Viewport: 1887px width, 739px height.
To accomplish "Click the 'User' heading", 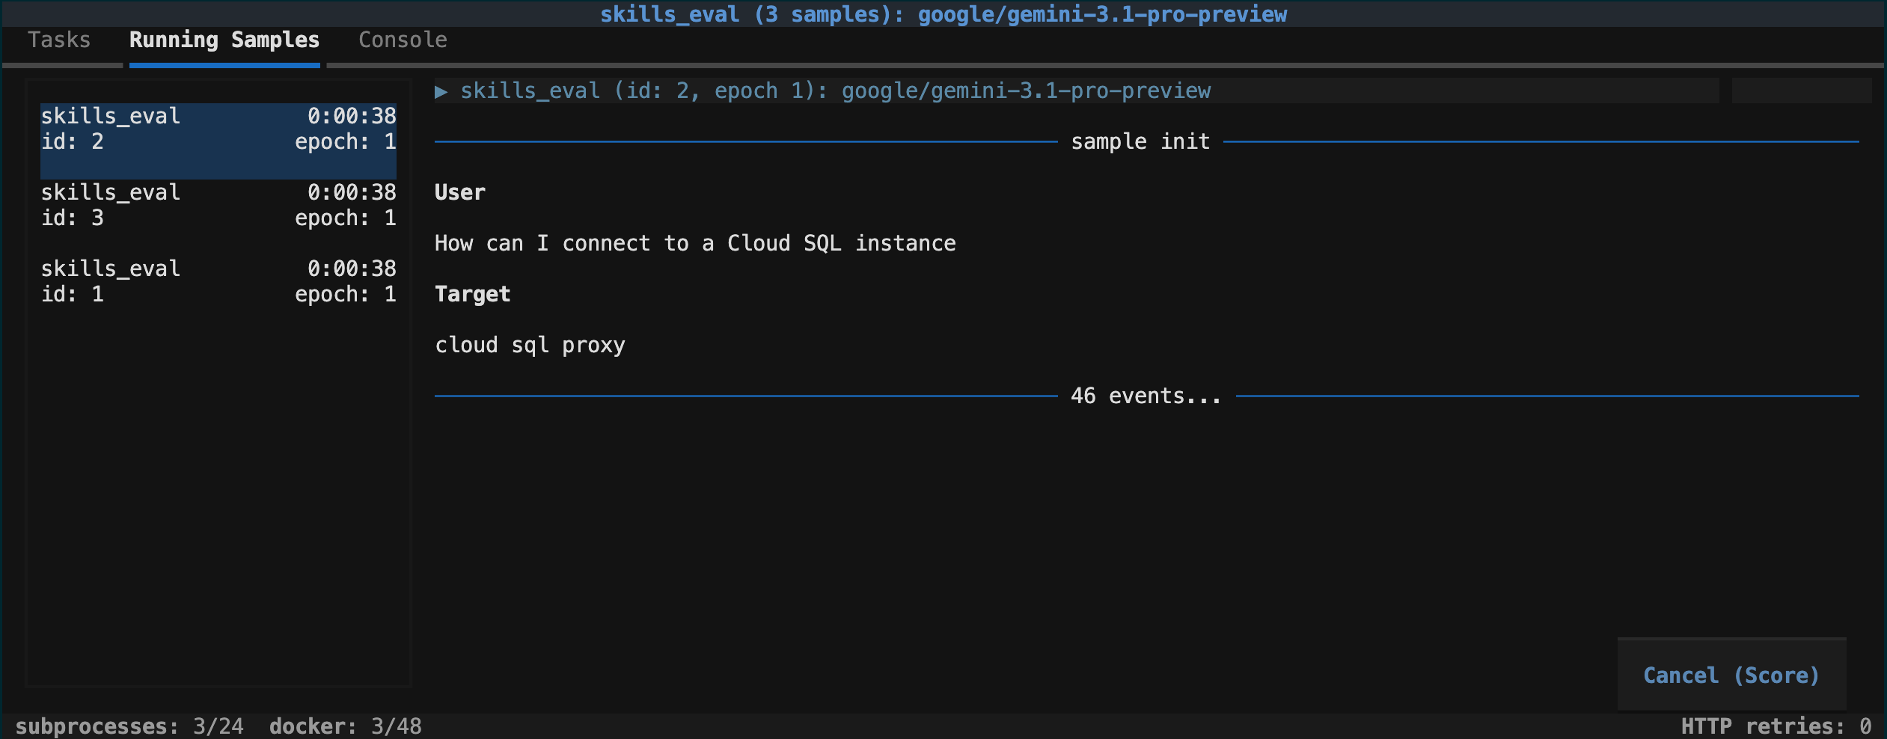I will tap(460, 192).
